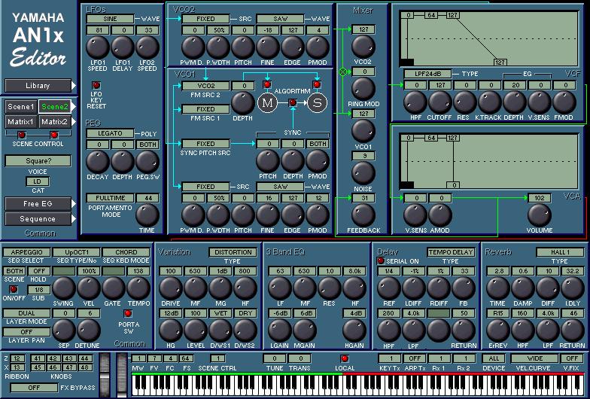Click the pitch bend wheel slider
The height and width of the screenshot is (399, 590).
pyautogui.click(x=105, y=375)
